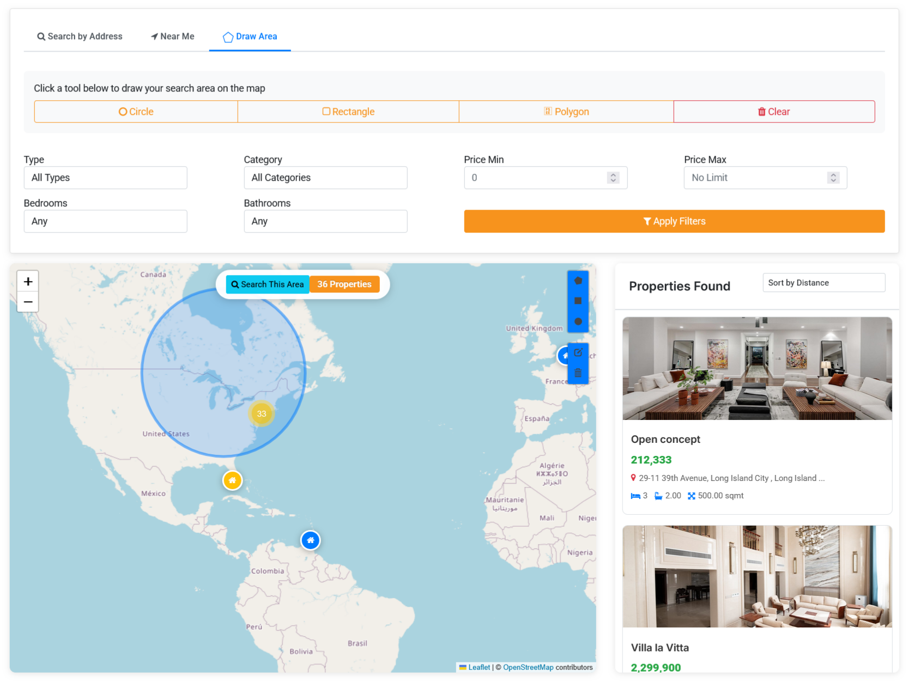
Task: Select the Rectangle drawing tool button
Action: (348, 111)
